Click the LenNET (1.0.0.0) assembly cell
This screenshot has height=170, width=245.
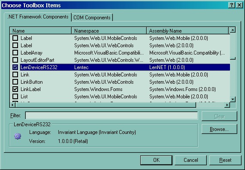[x=167, y=67]
